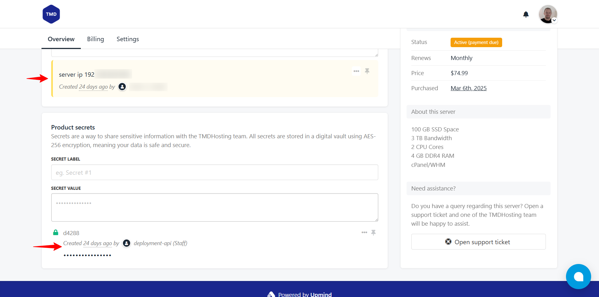Click the '100 GB SSD Space' line
The width and height of the screenshot is (599, 297).
(x=435, y=129)
